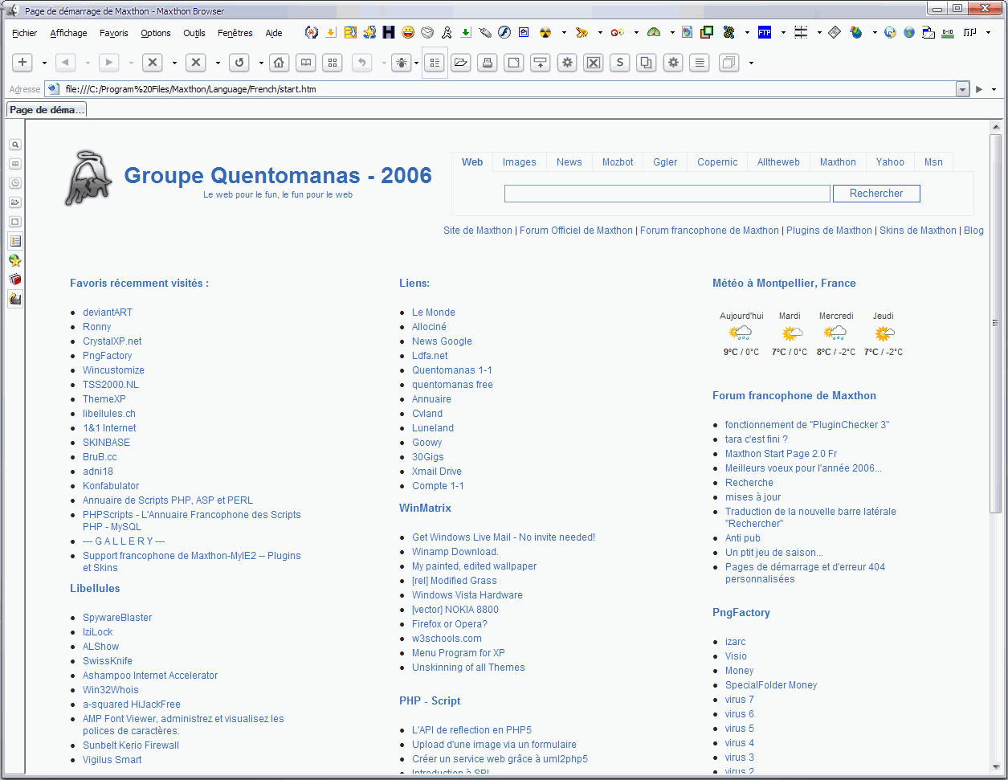Click the sidebar red books icon
Image resolution: width=1008 pixels, height=780 pixels.
coord(15,280)
